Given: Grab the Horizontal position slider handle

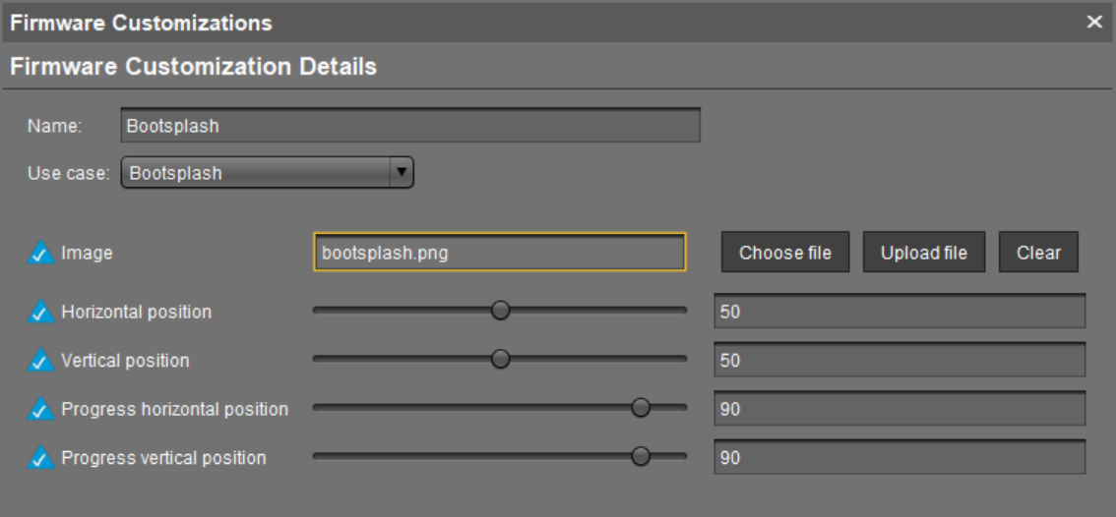Looking at the screenshot, I should tap(501, 311).
